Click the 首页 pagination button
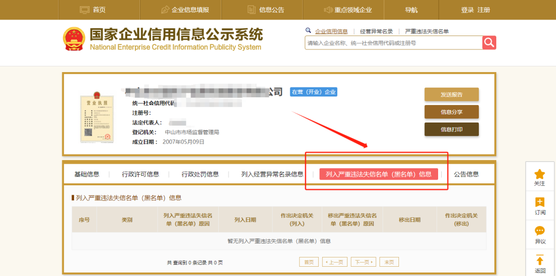This screenshot has height=276, width=556. point(309,262)
